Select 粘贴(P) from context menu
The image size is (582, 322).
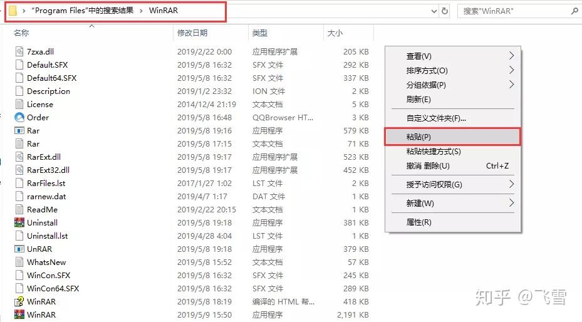tap(453, 137)
